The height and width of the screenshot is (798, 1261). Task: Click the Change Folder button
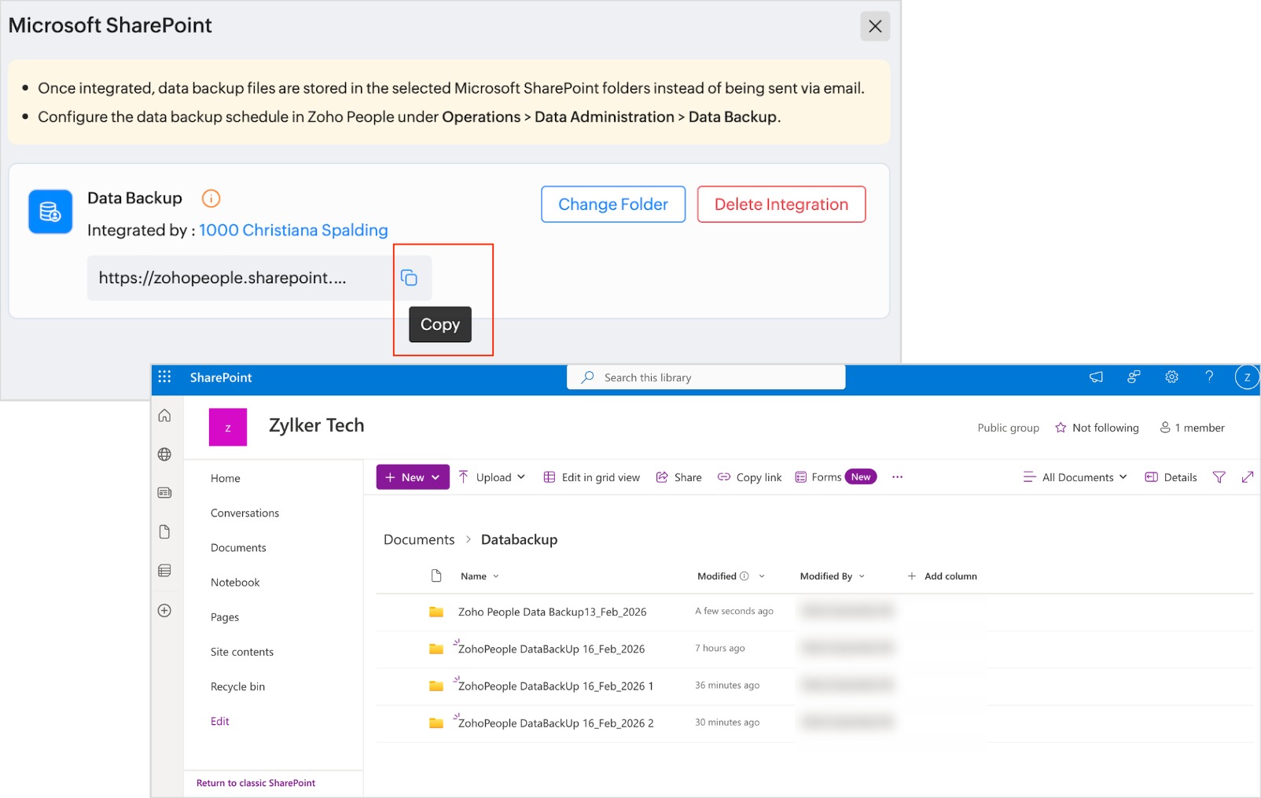(612, 204)
